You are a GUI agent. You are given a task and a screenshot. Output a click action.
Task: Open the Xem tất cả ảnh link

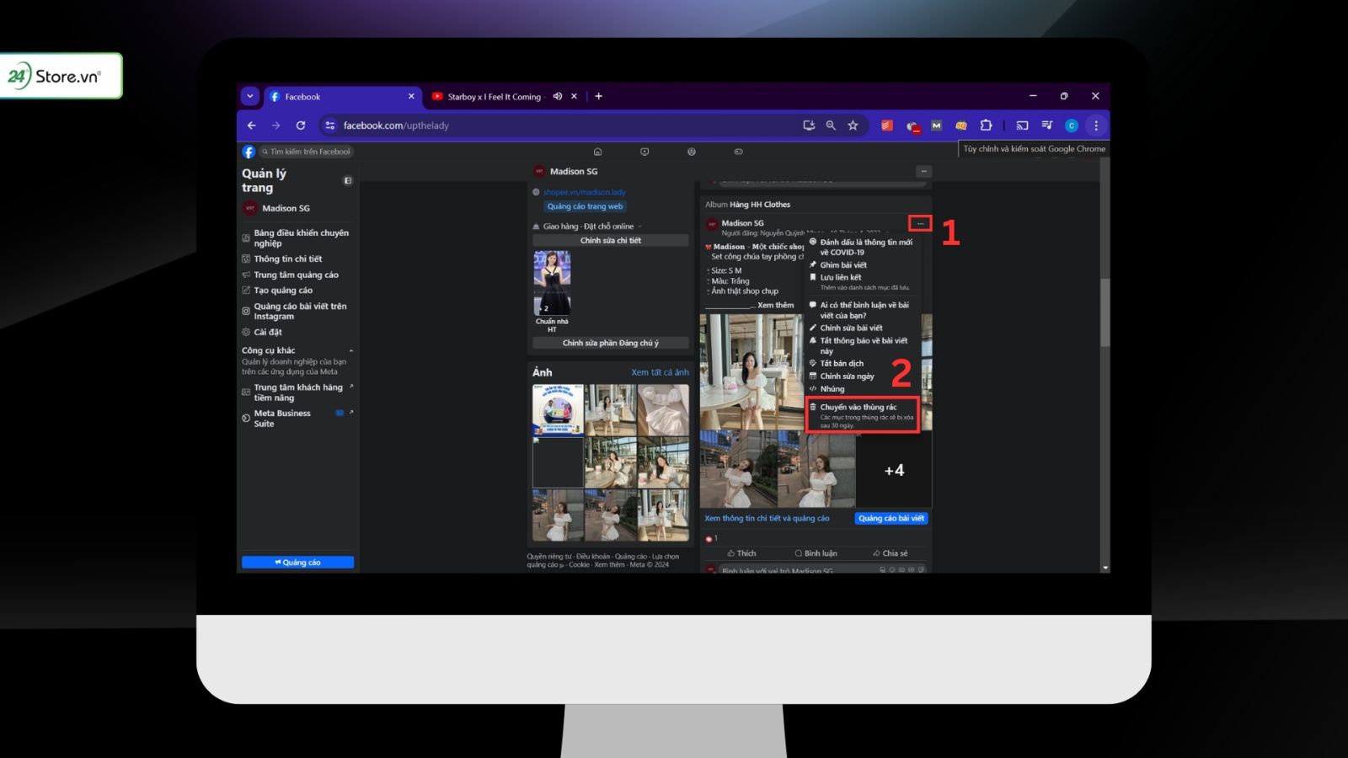pos(660,372)
